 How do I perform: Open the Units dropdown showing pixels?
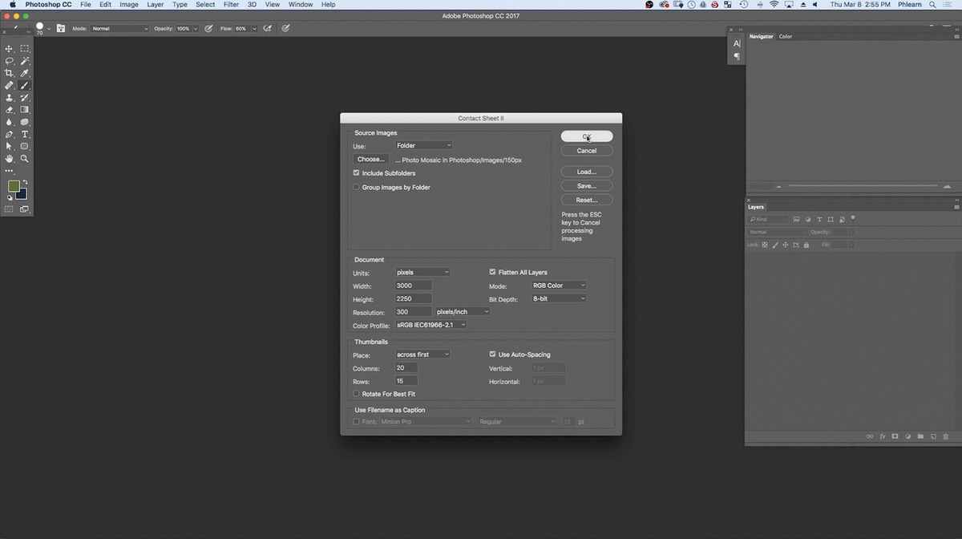tap(422, 272)
